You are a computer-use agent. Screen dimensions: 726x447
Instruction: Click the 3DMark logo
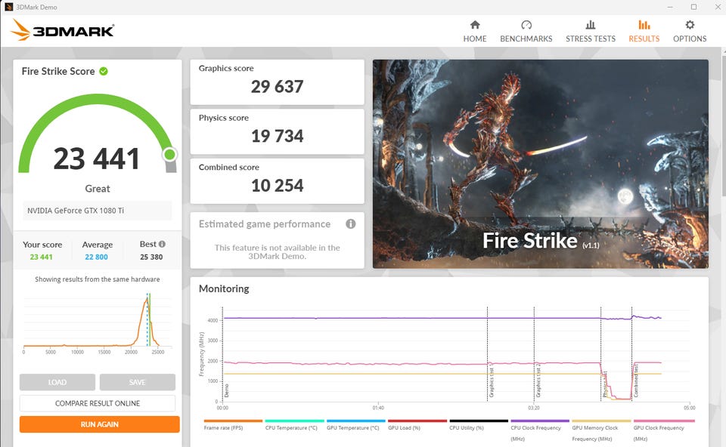(x=63, y=30)
